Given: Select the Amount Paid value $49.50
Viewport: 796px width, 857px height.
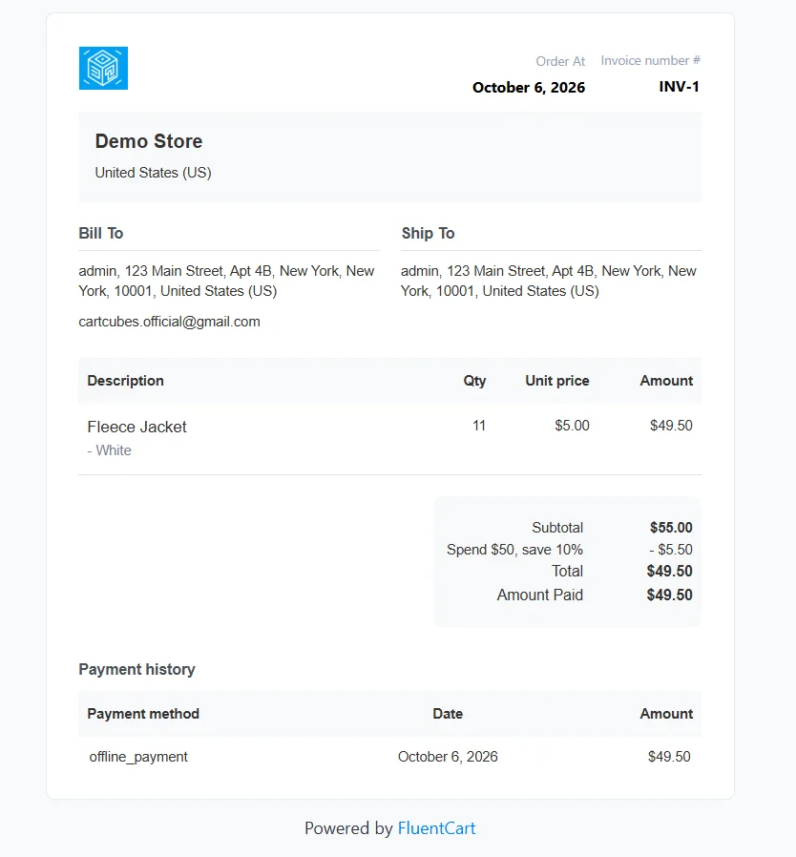Looking at the screenshot, I should (669, 596).
